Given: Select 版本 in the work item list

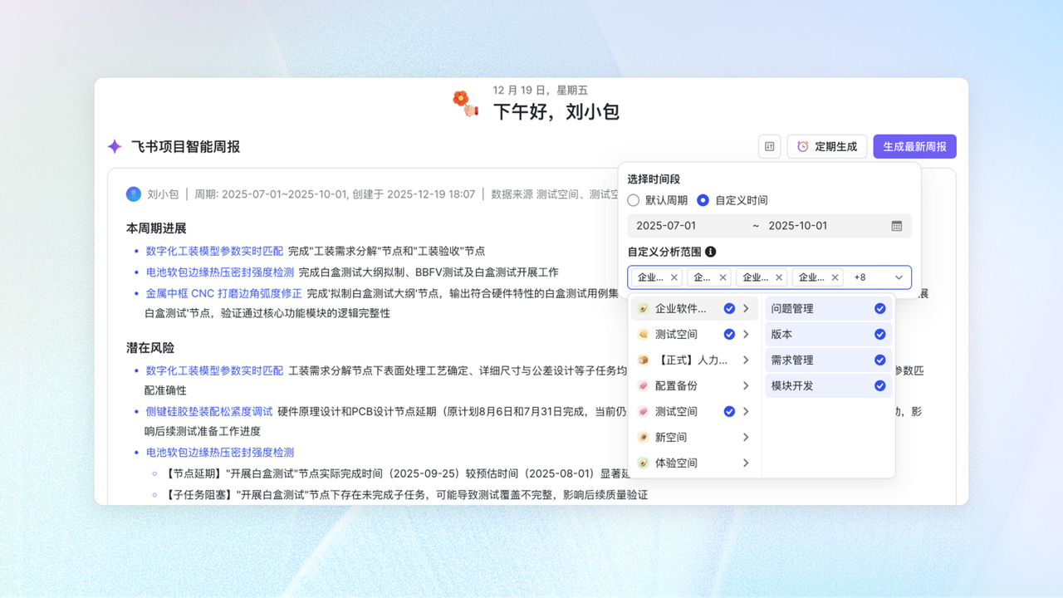Looking at the screenshot, I should tap(782, 335).
